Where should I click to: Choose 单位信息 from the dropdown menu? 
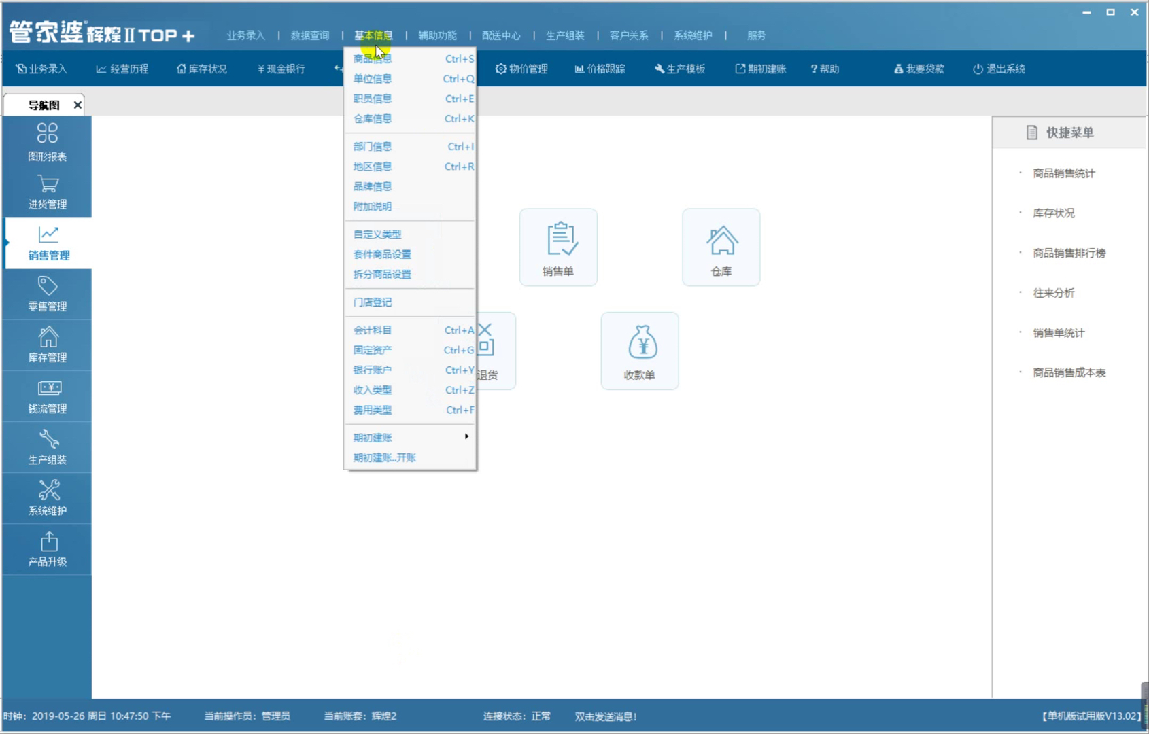[373, 79]
